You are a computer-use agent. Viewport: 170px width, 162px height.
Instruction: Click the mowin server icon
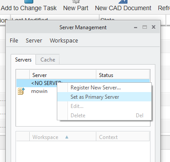click(21, 91)
